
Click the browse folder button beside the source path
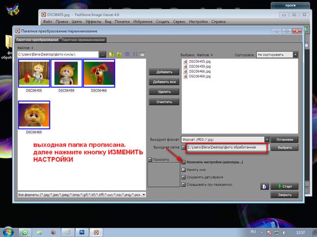103,55
